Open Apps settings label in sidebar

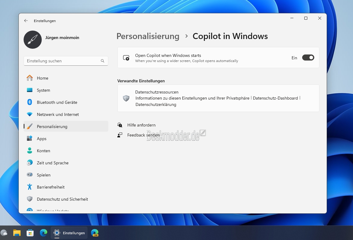click(42, 139)
